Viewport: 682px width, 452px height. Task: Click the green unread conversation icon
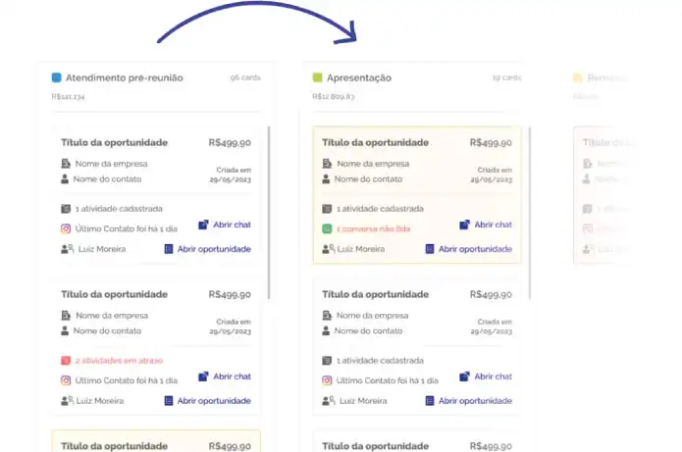(327, 228)
